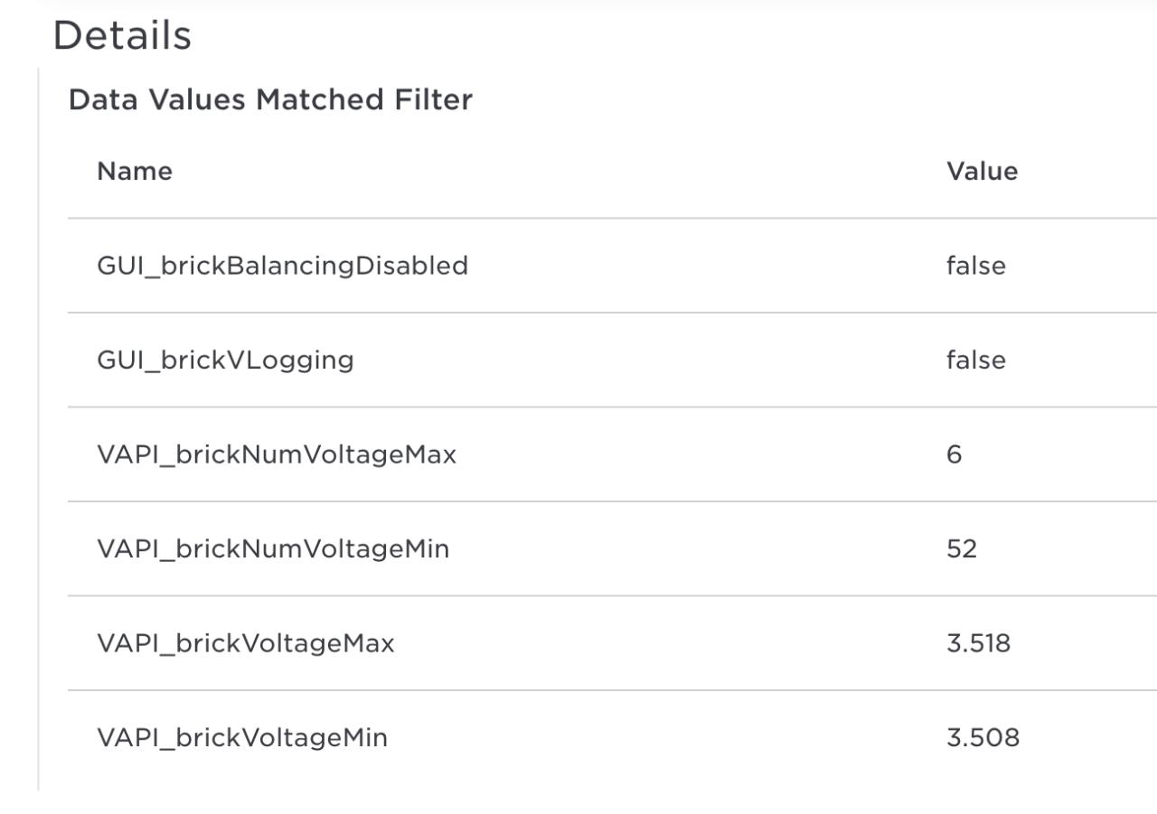Click the value 52 for VAPI_brickNumVoltageMin
The width and height of the screenshot is (1157, 814).
coord(961,548)
